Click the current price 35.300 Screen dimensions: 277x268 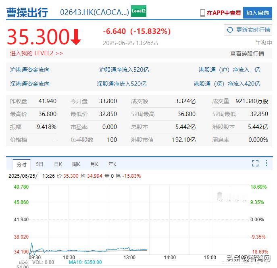coord(38,37)
